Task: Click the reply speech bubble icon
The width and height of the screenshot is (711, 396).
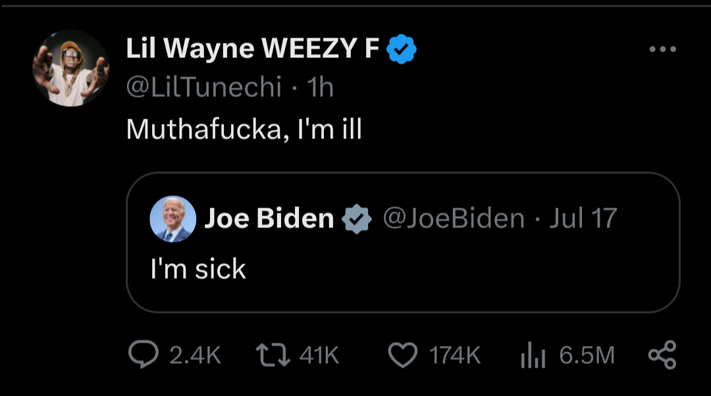Action: tap(143, 356)
